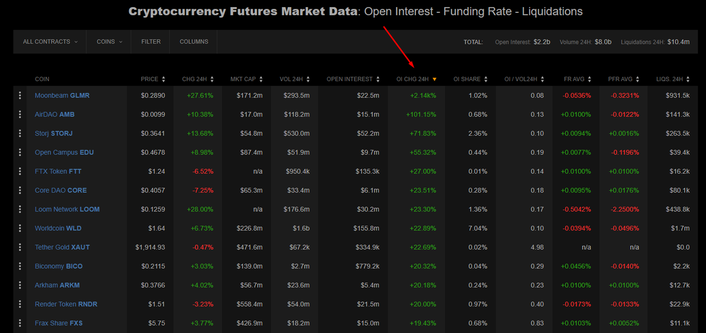Open the AirDAO AMB coin link
Screen dimensions: 706x333
(x=55, y=115)
